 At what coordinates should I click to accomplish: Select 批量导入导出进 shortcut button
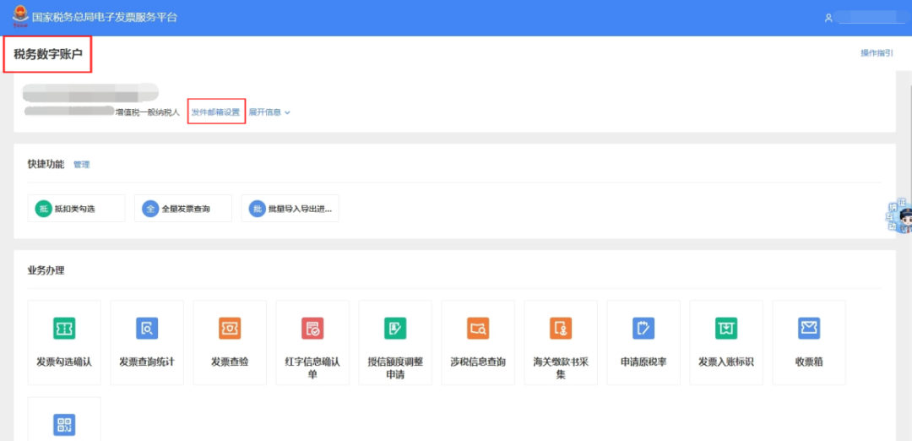[290, 209]
